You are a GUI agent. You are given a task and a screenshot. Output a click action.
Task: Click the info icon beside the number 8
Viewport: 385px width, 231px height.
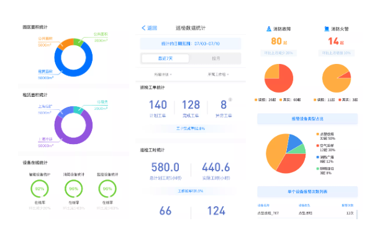(x=230, y=99)
